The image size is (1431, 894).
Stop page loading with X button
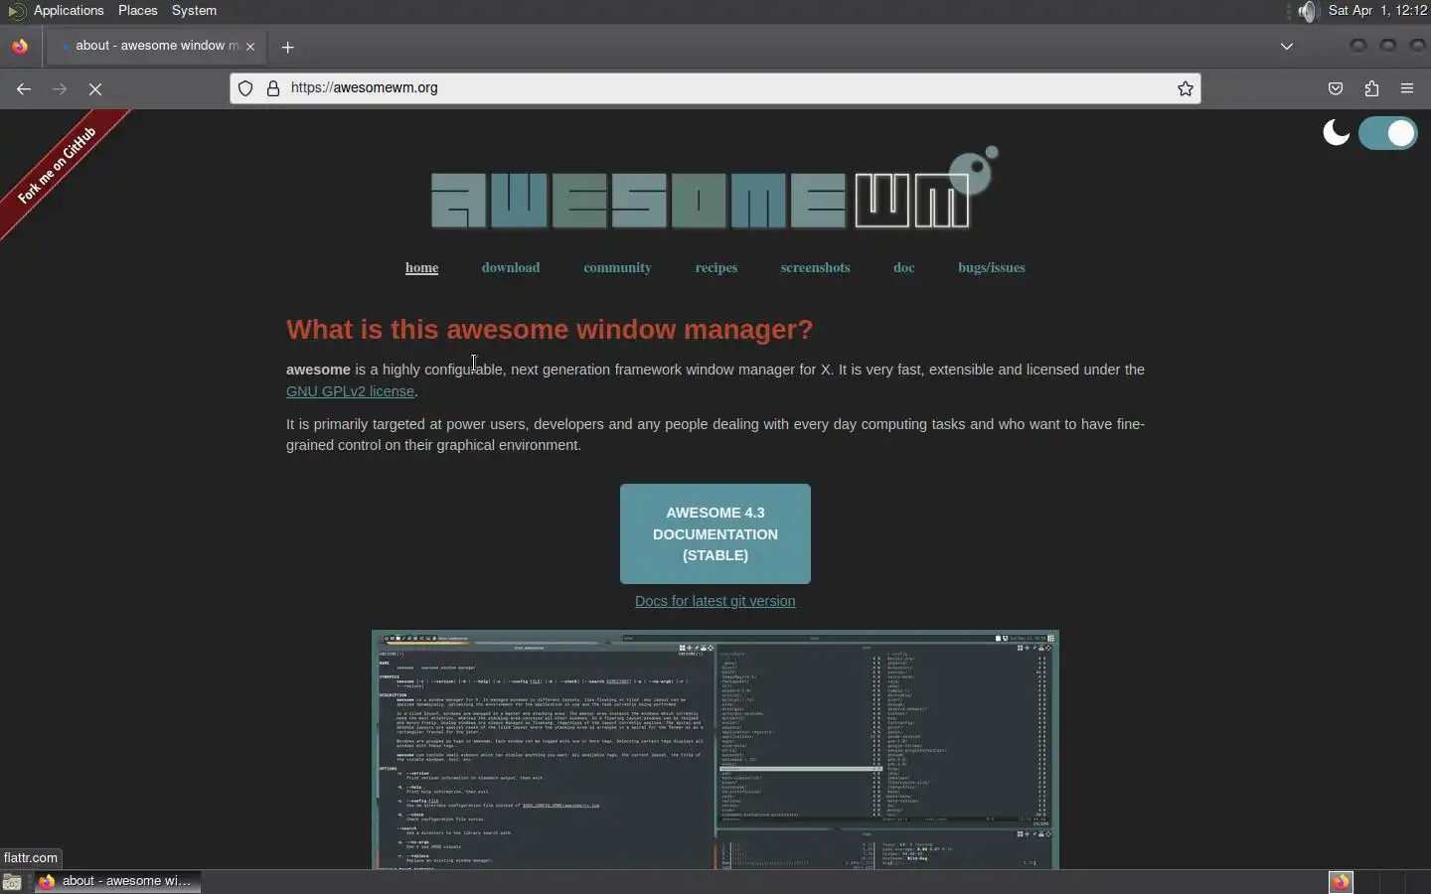coord(95,88)
